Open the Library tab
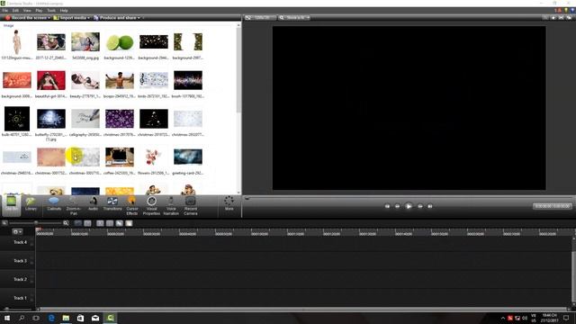This screenshot has height=324, width=576. coord(31,204)
